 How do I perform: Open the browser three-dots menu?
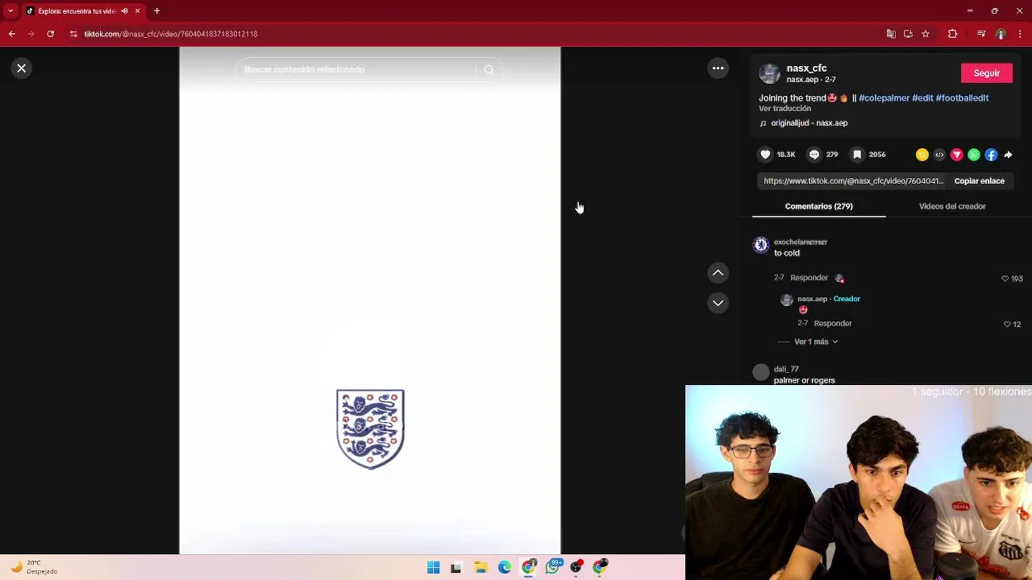coord(1020,34)
